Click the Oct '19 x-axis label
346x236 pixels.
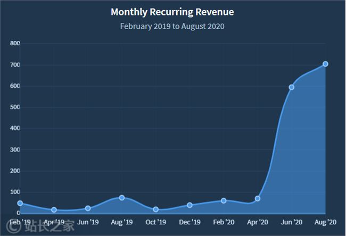click(x=156, y=222)
